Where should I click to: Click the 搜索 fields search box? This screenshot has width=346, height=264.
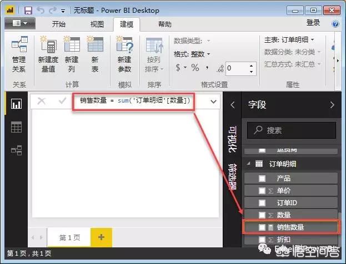292,130
